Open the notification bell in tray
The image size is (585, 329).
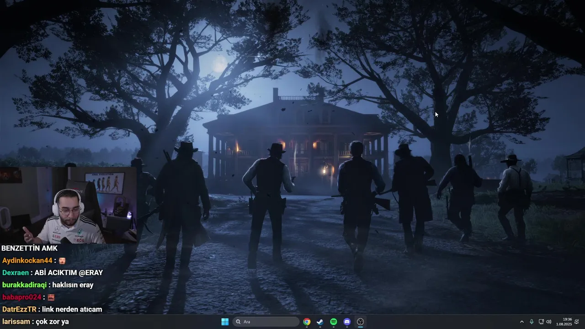[x=577, y=322]
